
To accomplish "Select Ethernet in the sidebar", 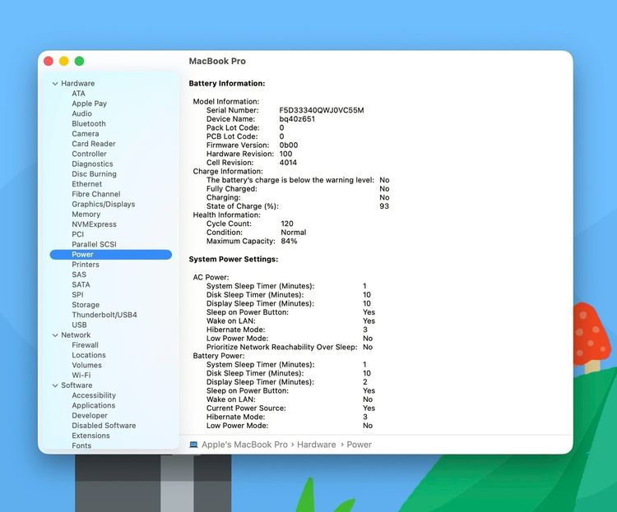I will pos(86,184).
